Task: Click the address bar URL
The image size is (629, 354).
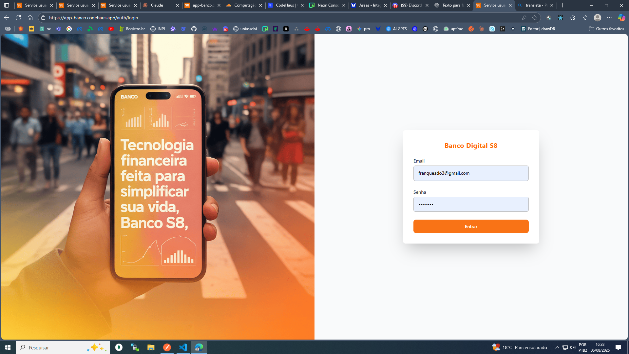Action: pos(93,18)
